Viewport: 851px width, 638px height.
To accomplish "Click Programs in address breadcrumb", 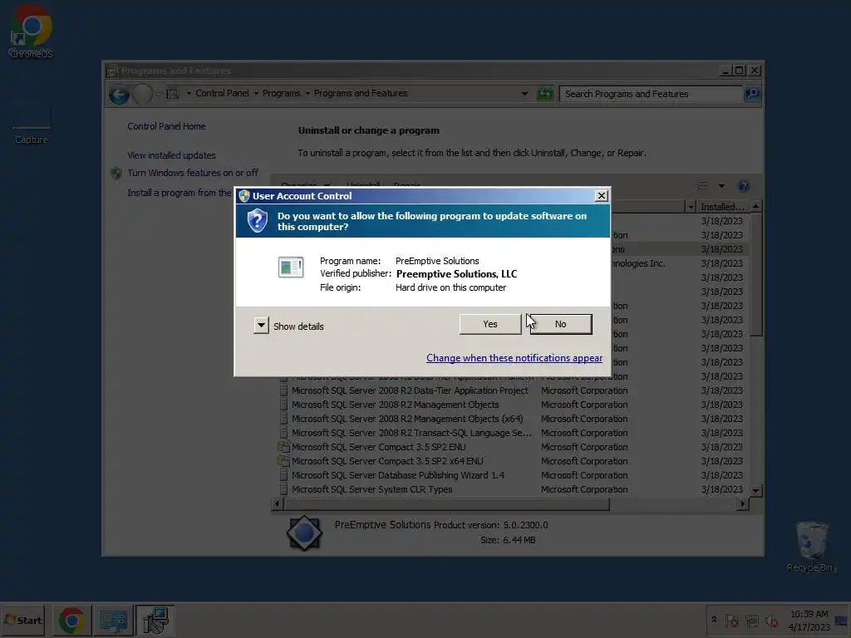I will (281, 93).
